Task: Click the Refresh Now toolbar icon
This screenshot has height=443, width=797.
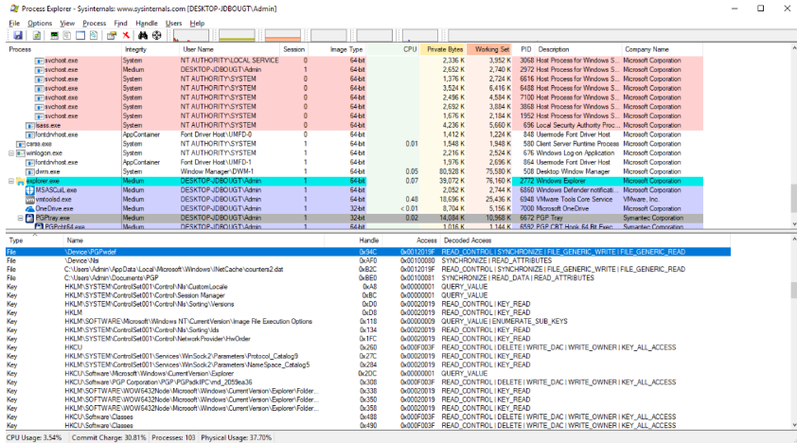Action: pos(35,35)
